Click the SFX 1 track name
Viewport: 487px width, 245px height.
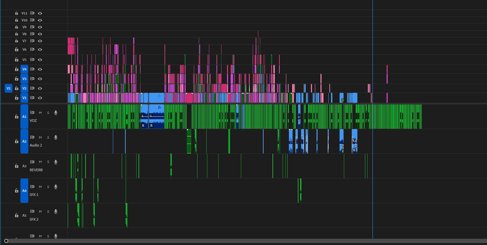[34, 195]
